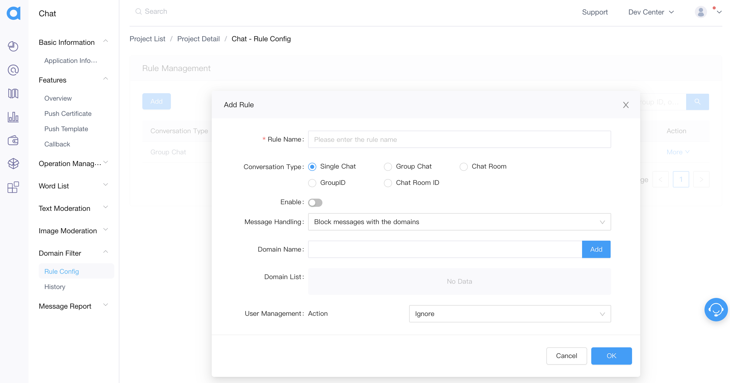The image size is (730, 383).
Task: Expand User Management Action dropdown
Action: (510, 314)
